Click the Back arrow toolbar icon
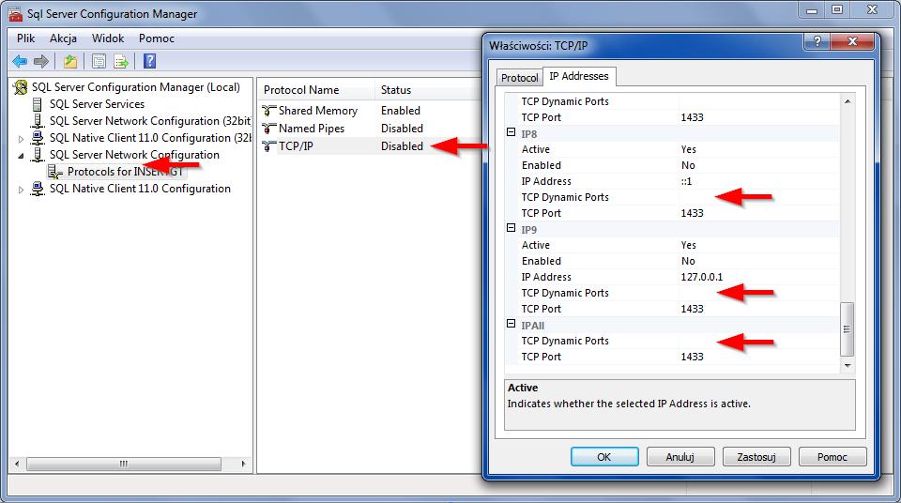 (20, 61)
